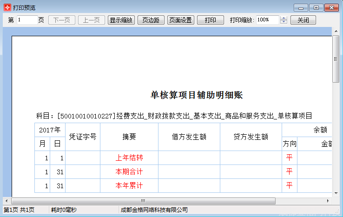Increase print zoom with up stepper arrow

click(x=284, y=18)
